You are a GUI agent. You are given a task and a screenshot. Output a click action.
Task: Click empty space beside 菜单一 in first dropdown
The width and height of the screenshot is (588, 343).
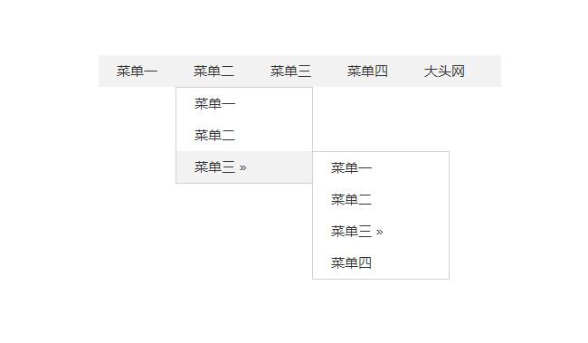click(274, 103)
